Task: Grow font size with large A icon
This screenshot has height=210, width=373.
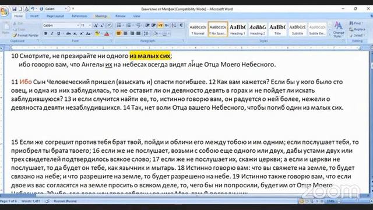Action: coord(96,26)
